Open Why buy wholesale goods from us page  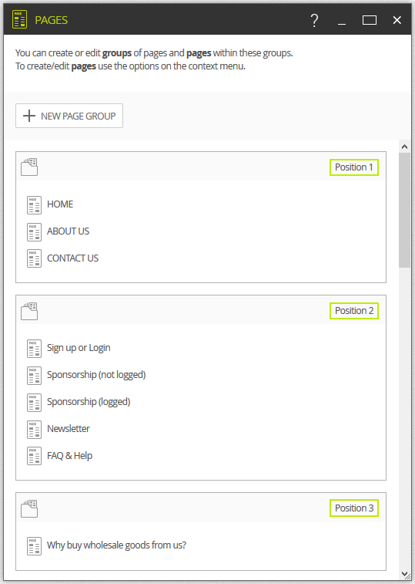point(116,545)
